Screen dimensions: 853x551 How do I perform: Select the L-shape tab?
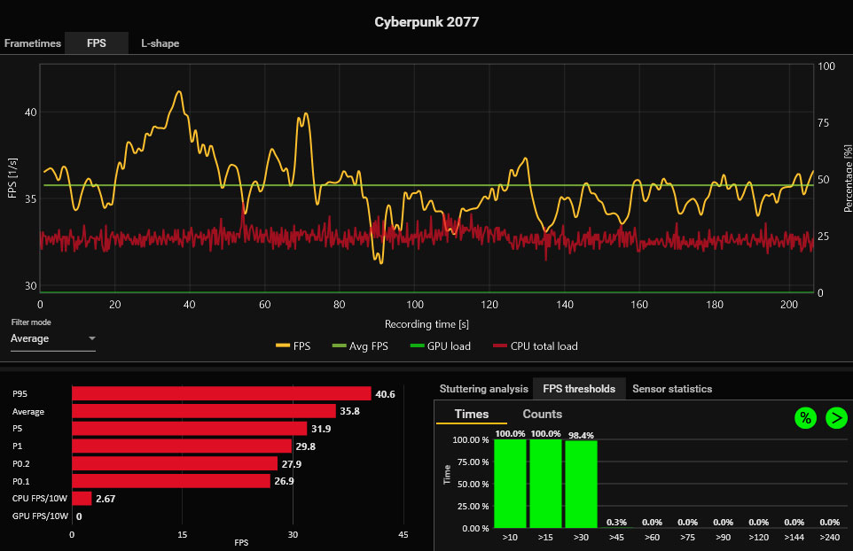[160, 43]
